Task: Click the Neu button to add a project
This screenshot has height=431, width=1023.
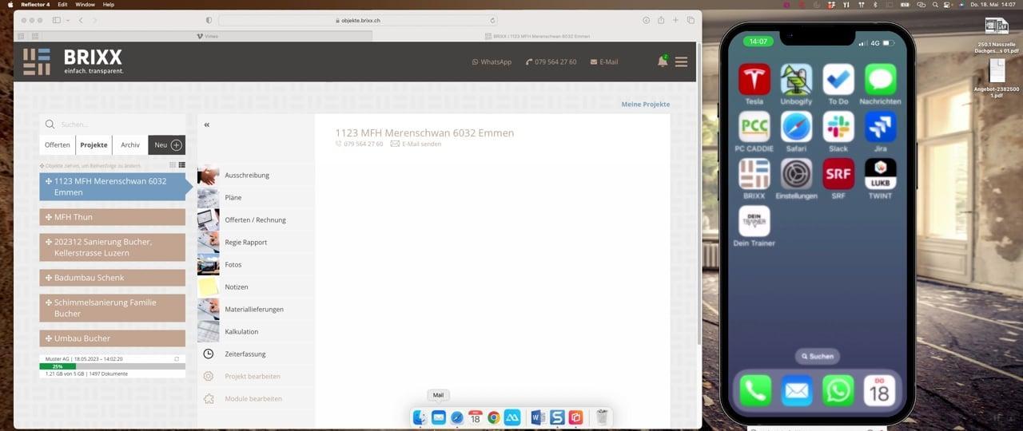Action: tap(167, 145)
